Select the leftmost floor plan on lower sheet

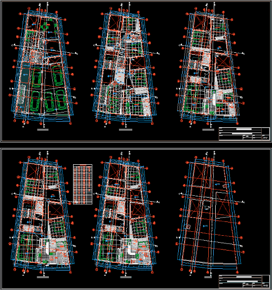(43, 214)
